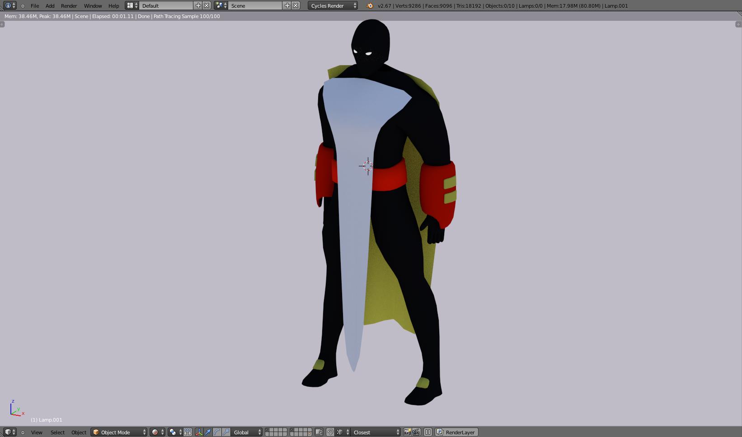Click the OpenGL animation render clapper icon
Viewport: 742px width, 437px height.
416,432
